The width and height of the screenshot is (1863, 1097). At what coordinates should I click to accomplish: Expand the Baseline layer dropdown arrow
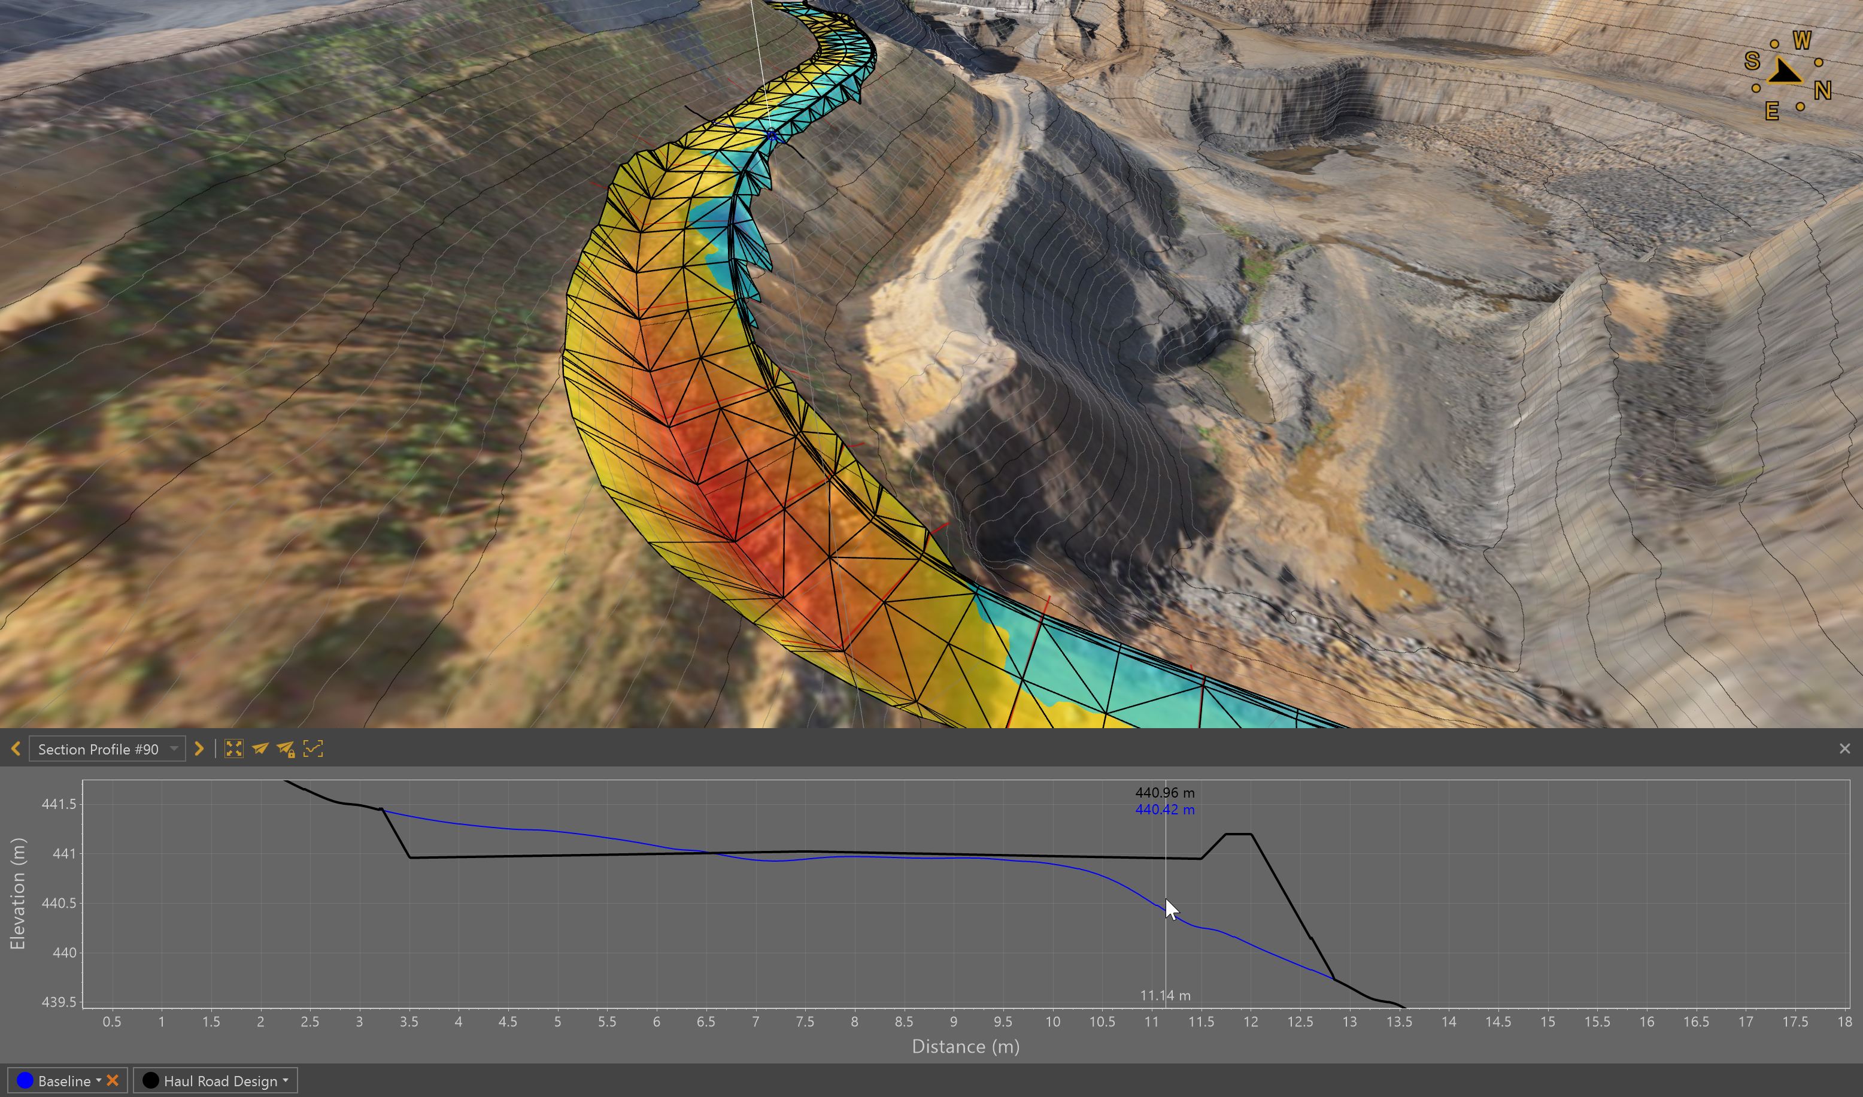[98, 1081]
